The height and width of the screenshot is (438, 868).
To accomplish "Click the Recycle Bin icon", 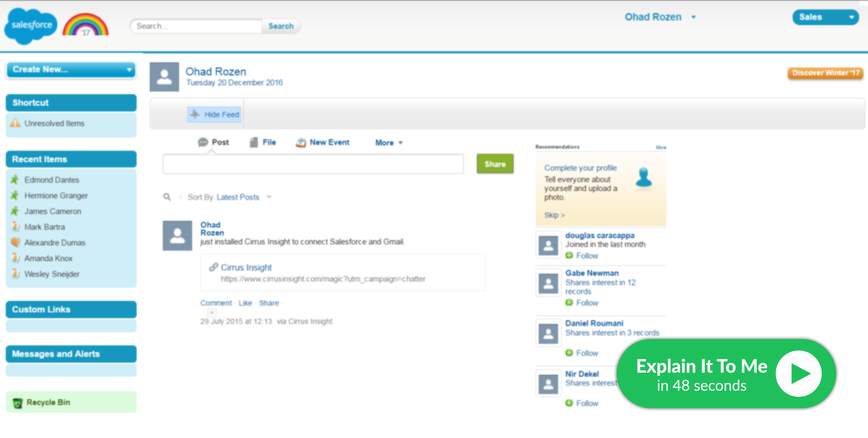I will pyautogui.click(x=17, y=403).
